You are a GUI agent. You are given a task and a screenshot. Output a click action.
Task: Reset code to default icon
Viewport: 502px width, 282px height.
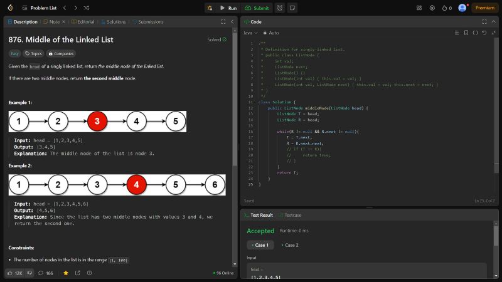click(484, 33)
